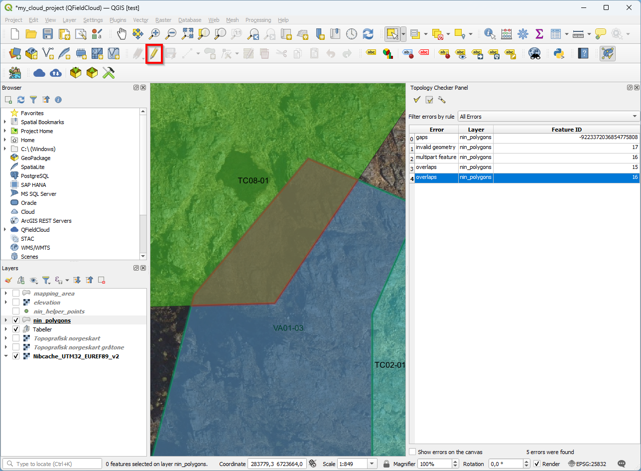
Task: Select the Pan Map hand tool
Action: 122,34
